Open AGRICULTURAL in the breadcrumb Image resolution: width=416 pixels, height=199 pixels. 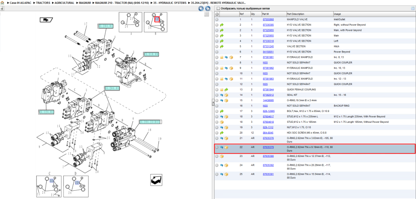(64, 3)
